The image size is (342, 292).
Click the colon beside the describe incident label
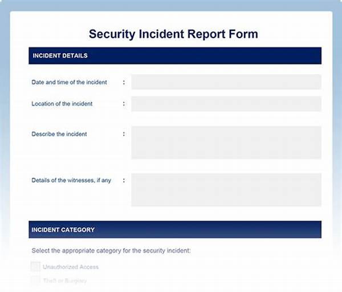124,134
